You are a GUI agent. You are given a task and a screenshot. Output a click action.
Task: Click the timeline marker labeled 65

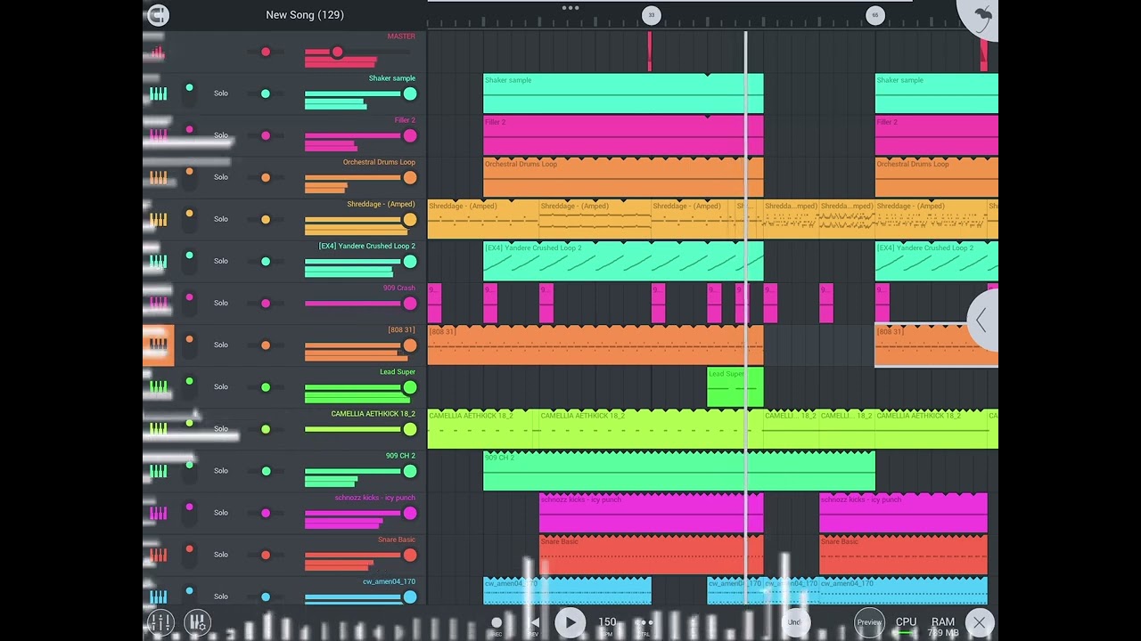point(874,15)
